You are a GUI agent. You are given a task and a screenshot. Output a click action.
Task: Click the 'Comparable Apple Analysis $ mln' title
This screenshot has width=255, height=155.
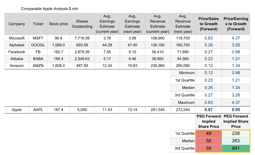[49, 9]
